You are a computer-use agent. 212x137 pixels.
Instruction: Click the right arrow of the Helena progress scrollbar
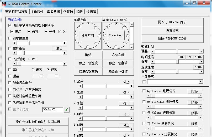tap(200, 117)
